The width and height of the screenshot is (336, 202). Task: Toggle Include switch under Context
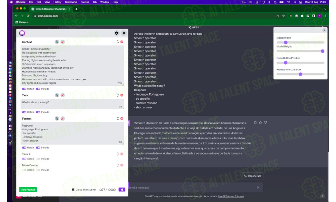click(38, 89)
